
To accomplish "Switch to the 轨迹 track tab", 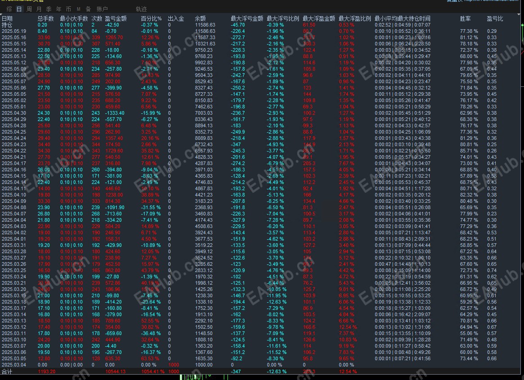I will point(142,9).
